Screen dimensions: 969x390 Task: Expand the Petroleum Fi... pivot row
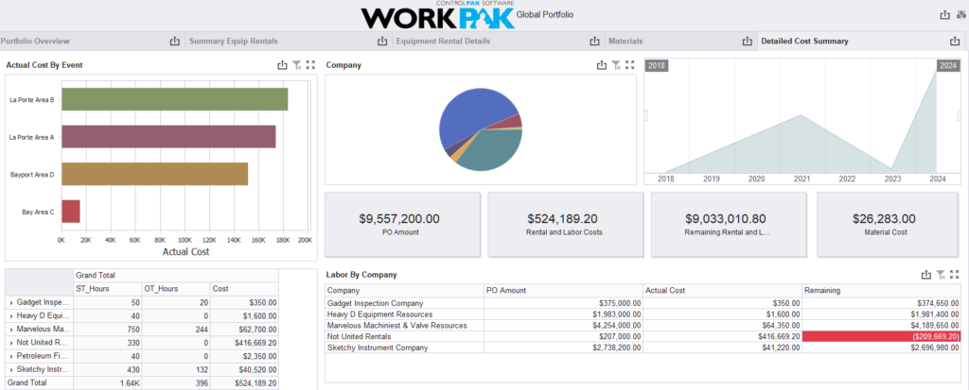point(11,356)
